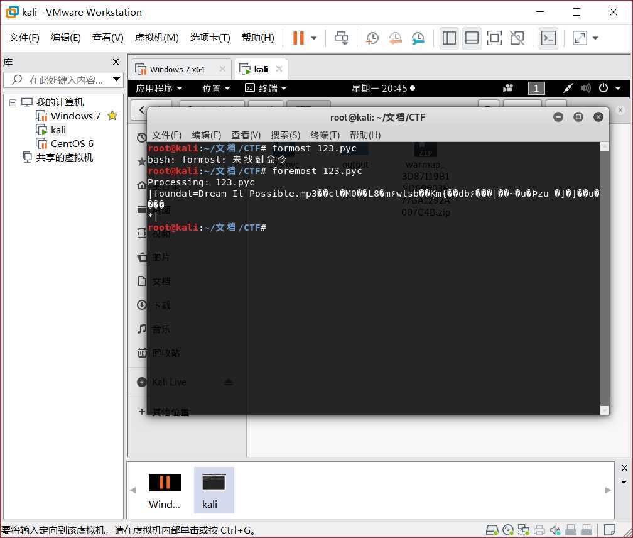Click the terminal vertical scrollbar
Screen dimensions: 633x538
604,278
